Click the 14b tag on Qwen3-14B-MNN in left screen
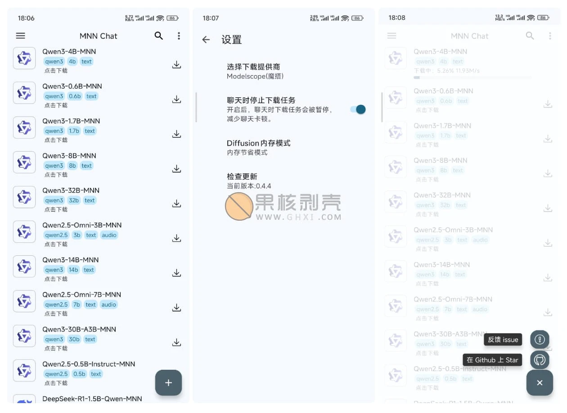 point(73,270)
